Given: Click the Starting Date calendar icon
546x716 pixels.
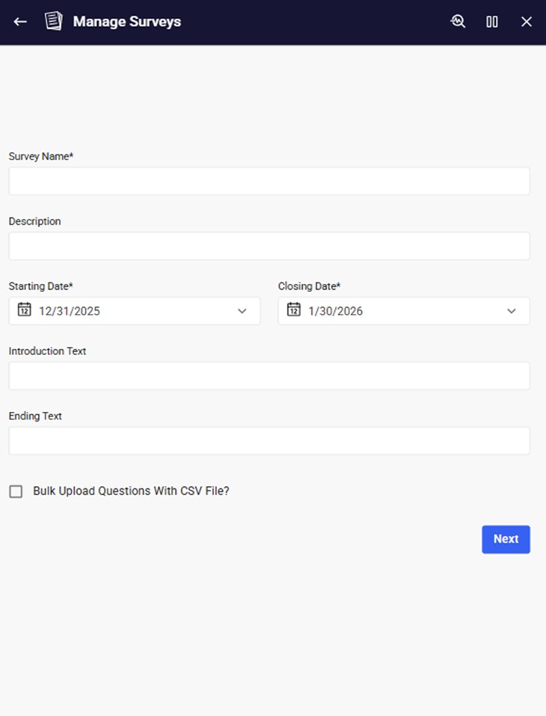Looking at the screenshot, I should click(x=24, y=310).
